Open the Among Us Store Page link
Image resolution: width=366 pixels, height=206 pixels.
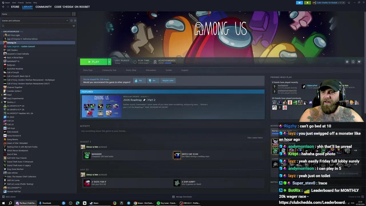[x=88, y=70]
